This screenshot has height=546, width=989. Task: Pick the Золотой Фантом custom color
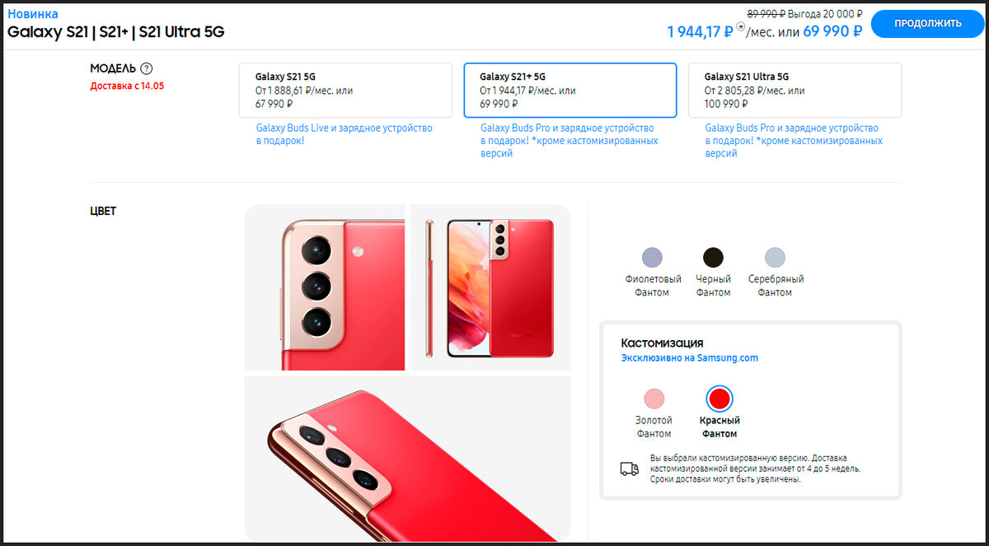pyautogui.click(x=654, y=399)
